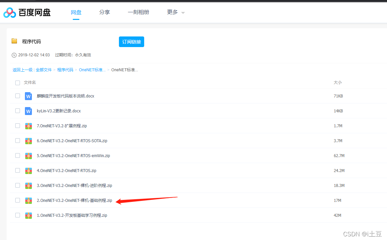This screenshot has height=240, width=387.
Task: Click the 文件名 column header
Action: pyautogui.click(x=30, y=83)
